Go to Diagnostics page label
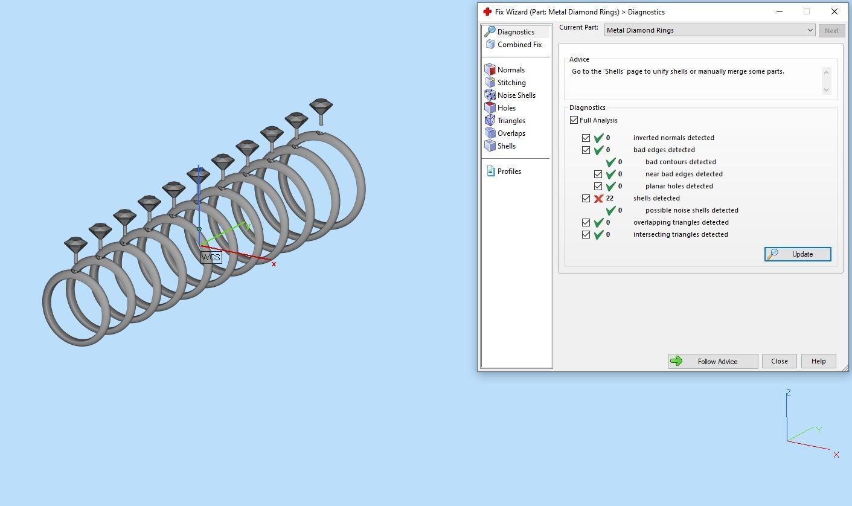This screenshot has width=852, height=506. coord(516,32)
